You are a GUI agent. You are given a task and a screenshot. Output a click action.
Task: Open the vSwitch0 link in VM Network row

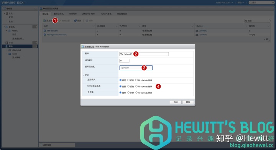tap(203, 31)
